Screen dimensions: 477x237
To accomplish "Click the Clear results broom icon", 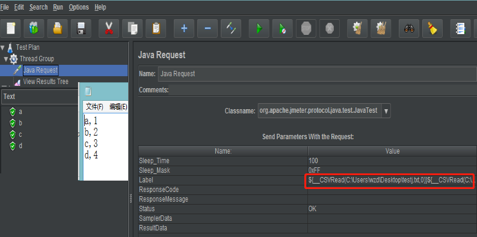I will click(357, 29).
